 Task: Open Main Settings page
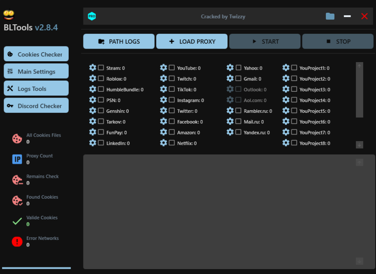(x=36, y=71)
